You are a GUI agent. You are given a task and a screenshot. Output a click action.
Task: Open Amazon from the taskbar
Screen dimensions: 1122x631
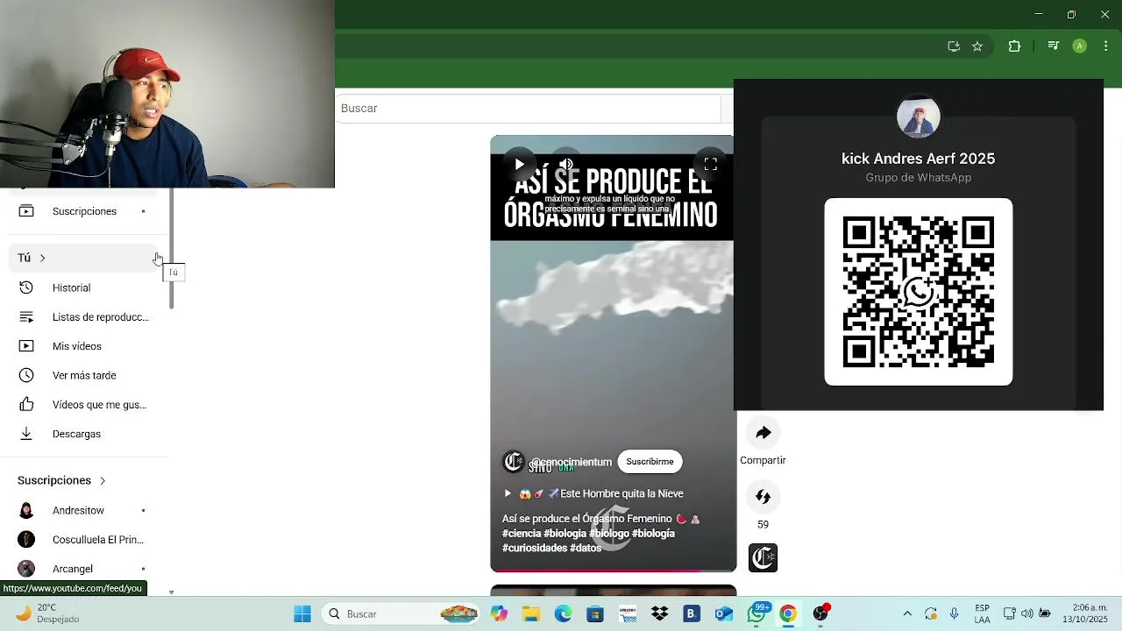coord(628,614)
